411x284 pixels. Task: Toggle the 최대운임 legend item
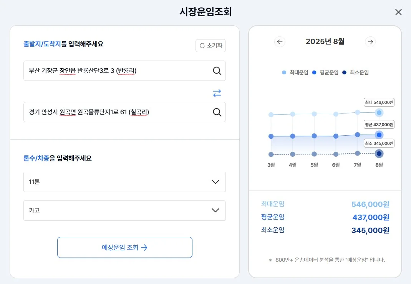pos(295,72)
